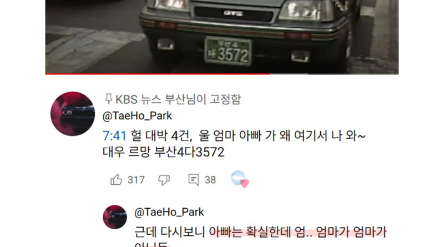444x247 pixels.
Task: Open @TaeHo_Park channel from the reply
Action: [x=169, y=212]
